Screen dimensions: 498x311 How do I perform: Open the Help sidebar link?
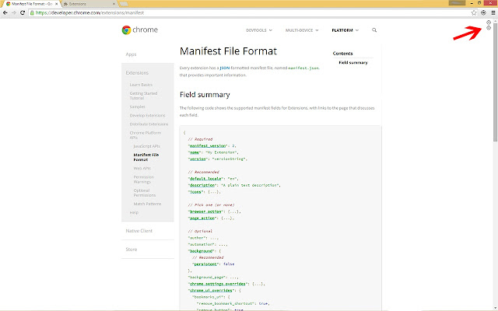(134, 212)
